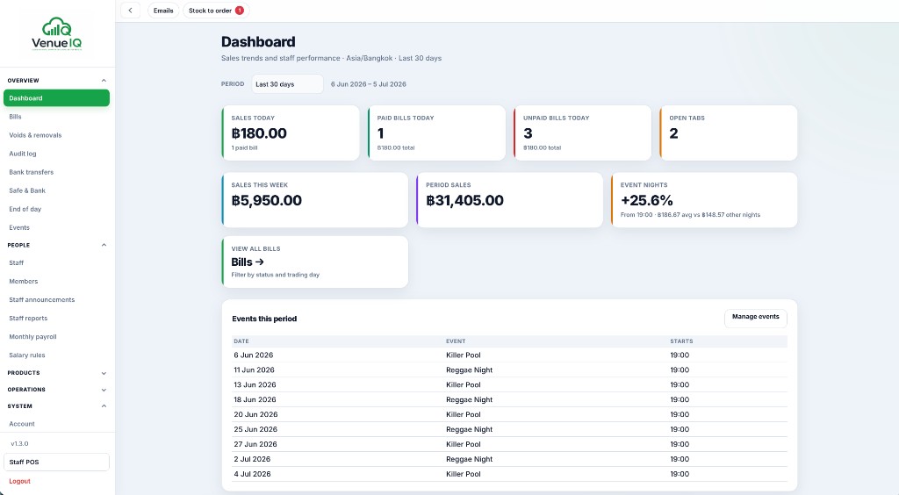Open Events in the sidebar
Screen dimensions: 899x495
point(56,227)
